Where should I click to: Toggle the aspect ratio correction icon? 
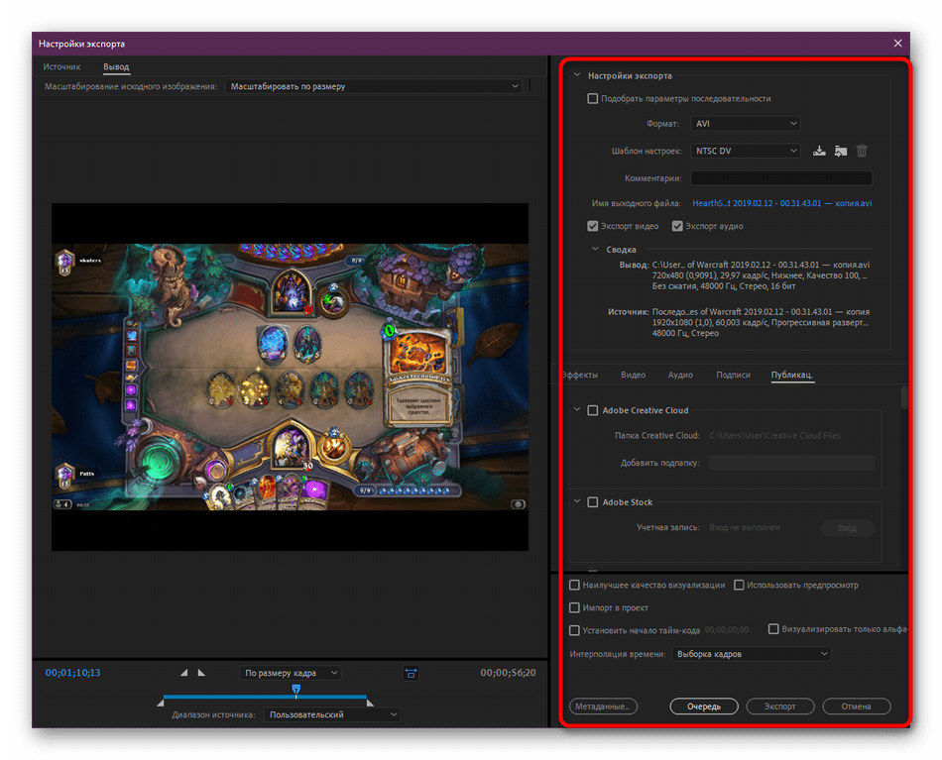(x=411, y=673)
